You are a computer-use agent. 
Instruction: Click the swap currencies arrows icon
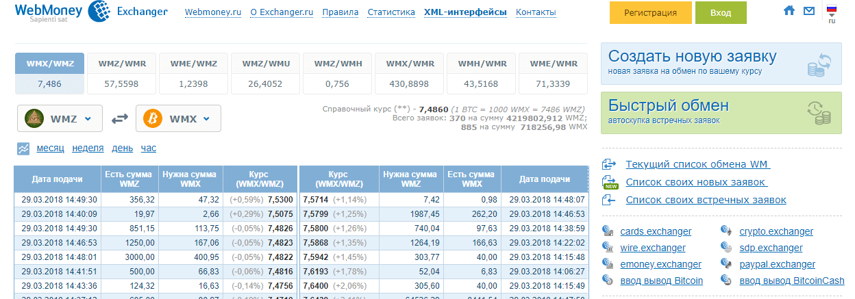pyautogui.click(x=120, y=118)
